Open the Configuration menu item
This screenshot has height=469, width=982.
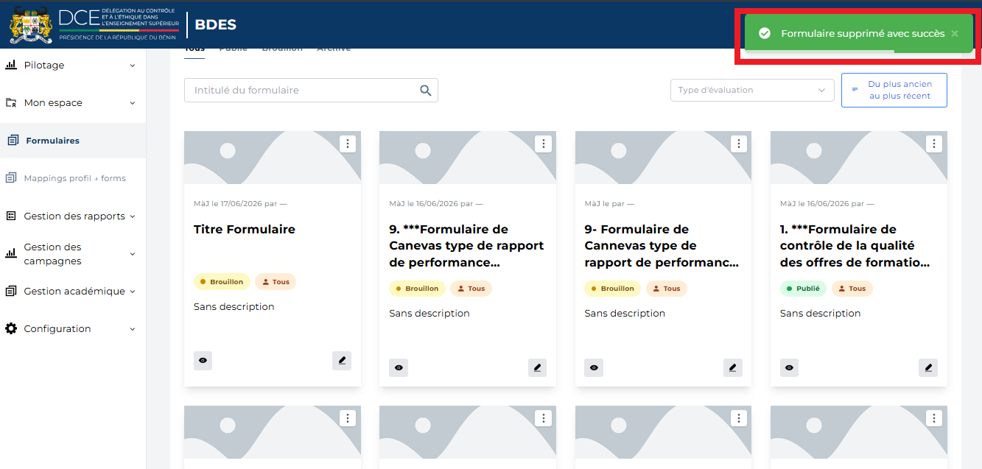click(x=73, y=328)
